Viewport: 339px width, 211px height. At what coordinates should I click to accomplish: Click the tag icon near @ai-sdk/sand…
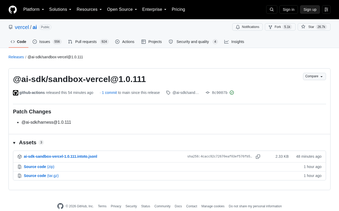(168, 93)
